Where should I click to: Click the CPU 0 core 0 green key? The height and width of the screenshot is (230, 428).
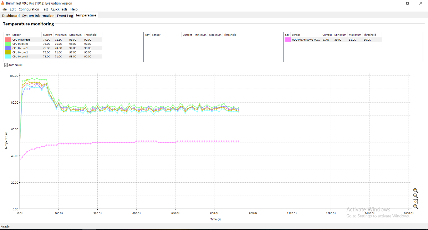click(8, 44)
